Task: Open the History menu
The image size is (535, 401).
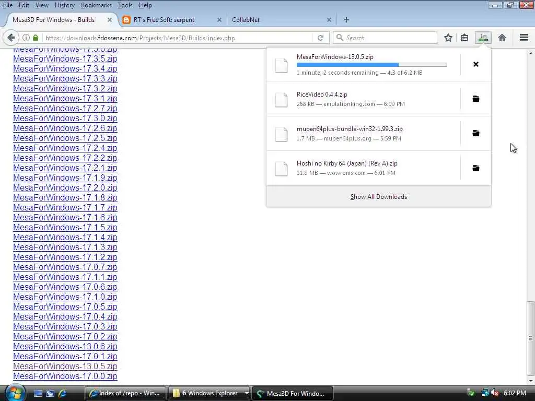Action: [64, 5]
